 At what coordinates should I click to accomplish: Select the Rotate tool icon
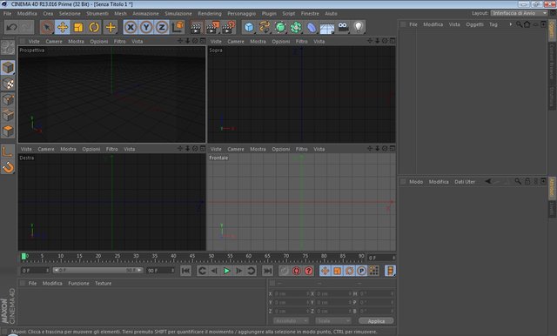point(94,27)
